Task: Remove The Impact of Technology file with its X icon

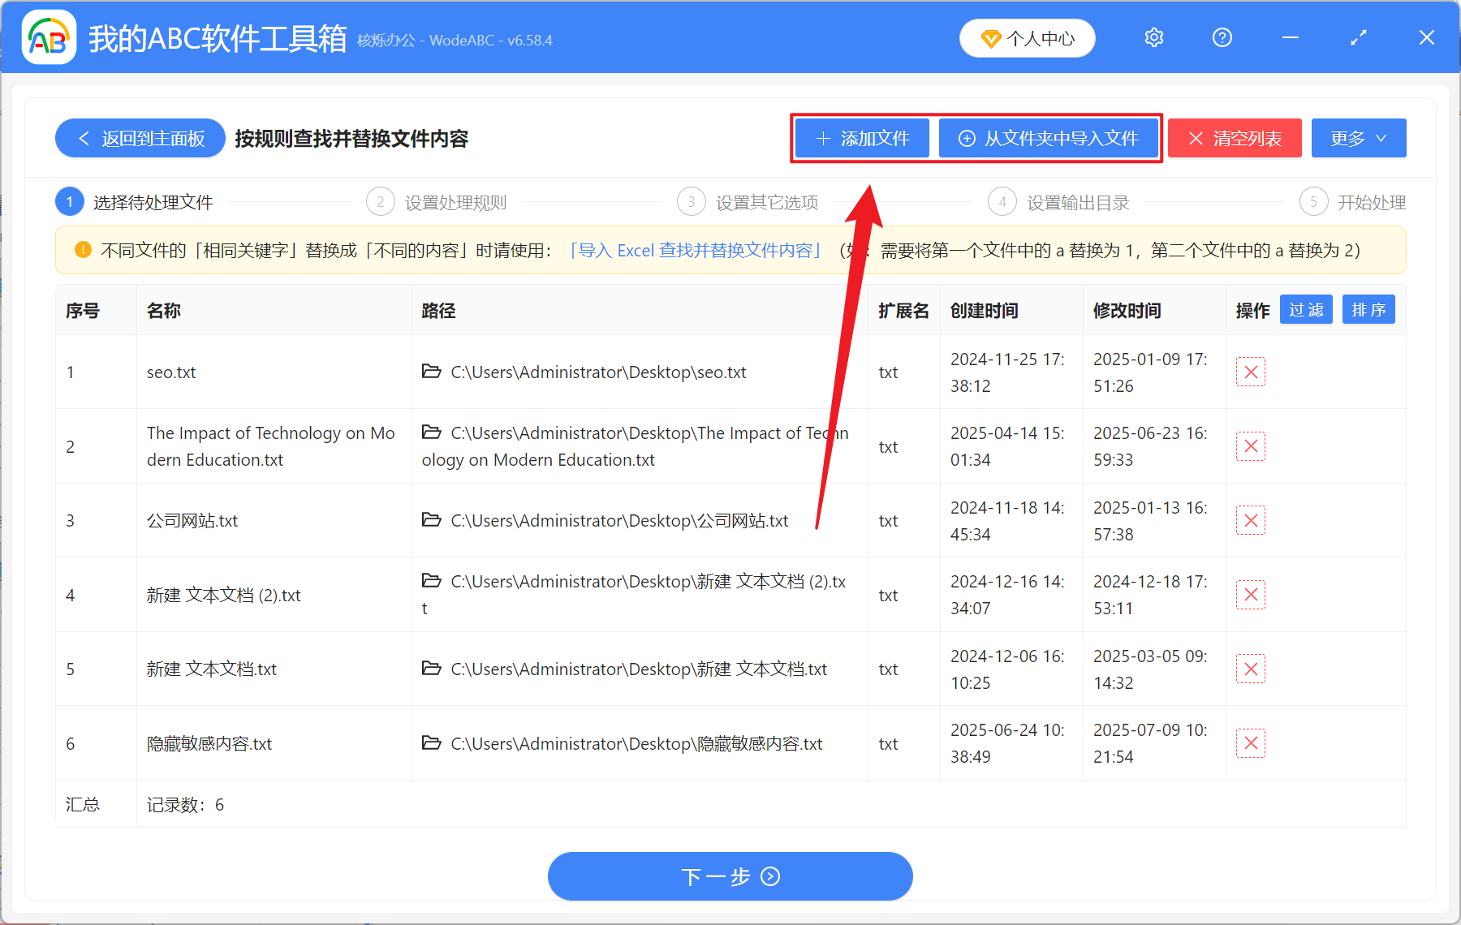Action: [1251, 445]
